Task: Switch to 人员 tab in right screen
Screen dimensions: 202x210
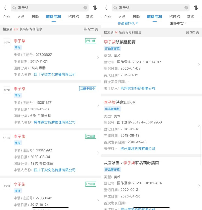Action: [122, 17]
